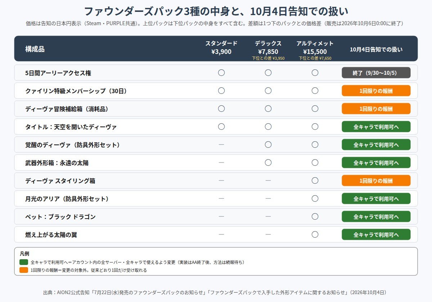Click 全キャラで利用可へ badge for 月光のアリア

point(376,198)
